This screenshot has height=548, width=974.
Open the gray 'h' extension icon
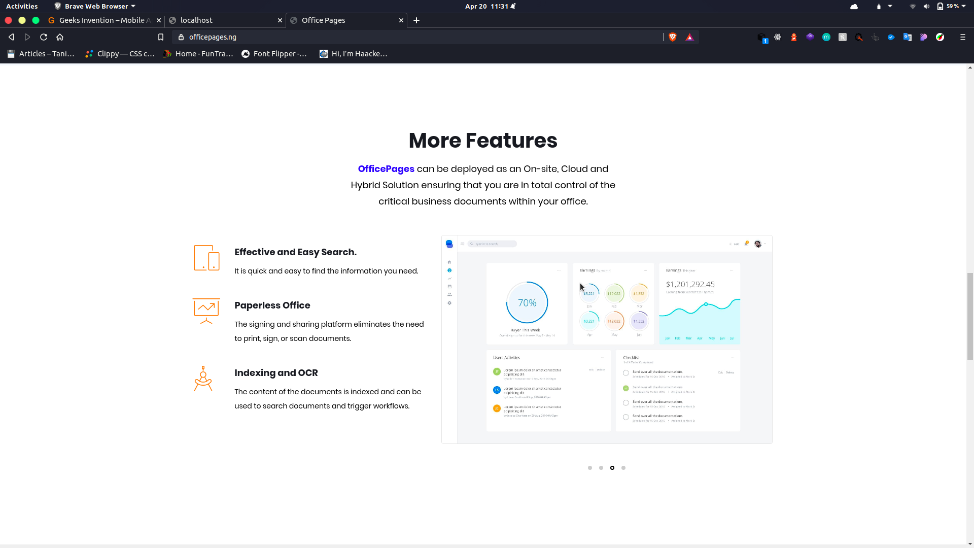pyautogui.click(x=843, y=37)
